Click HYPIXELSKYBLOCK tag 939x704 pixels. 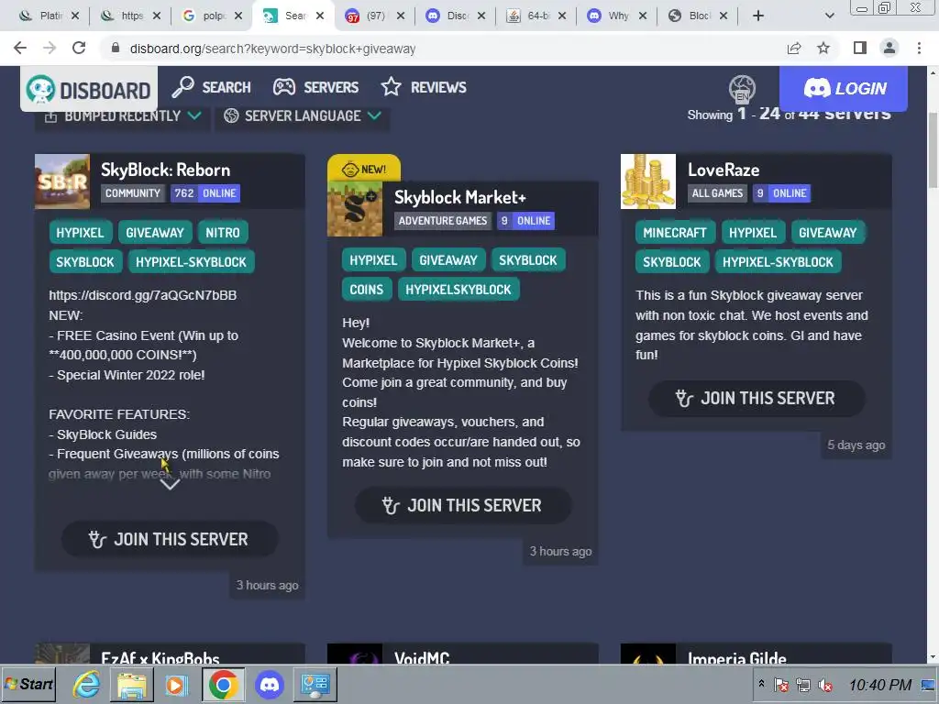coord(458,290)
